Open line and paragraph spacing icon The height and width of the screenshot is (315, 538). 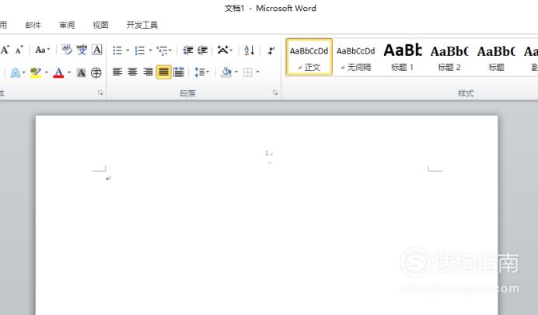coord(199,72)
